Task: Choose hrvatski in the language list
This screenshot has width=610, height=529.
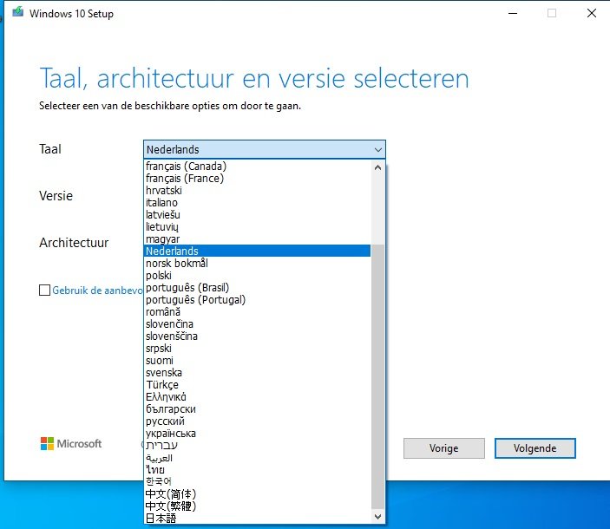Action: [257, 190]
